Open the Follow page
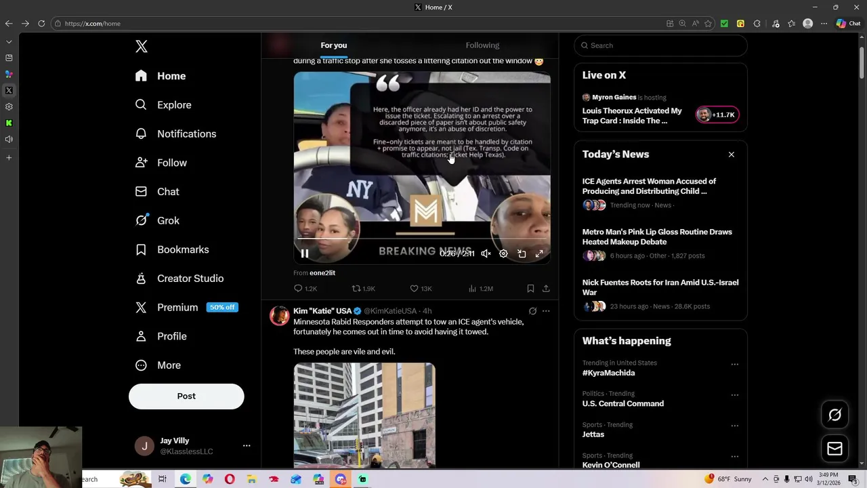Viewport: 867px width, 488px height. point(161,163)
